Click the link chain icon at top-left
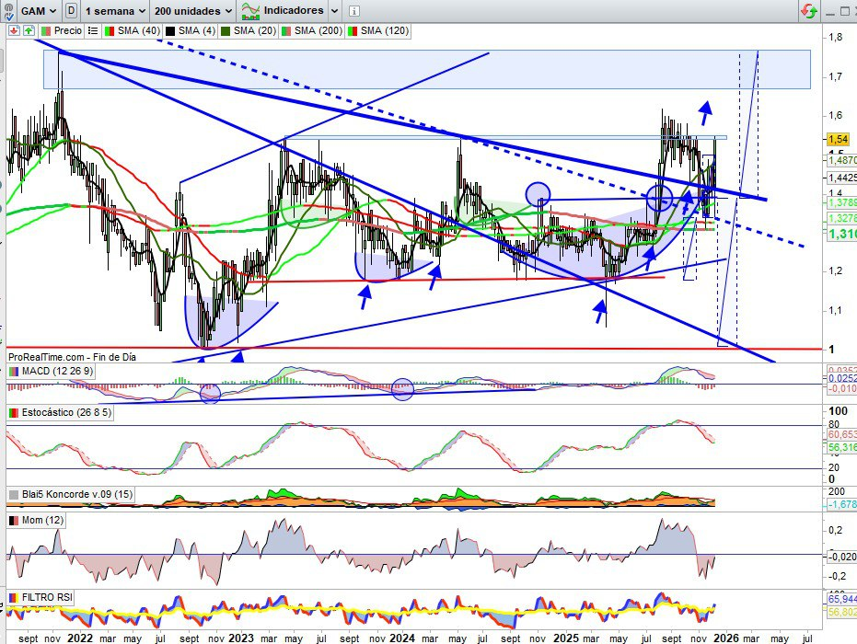This screenshot has width=857, height=644. click(x=7, y=10)
